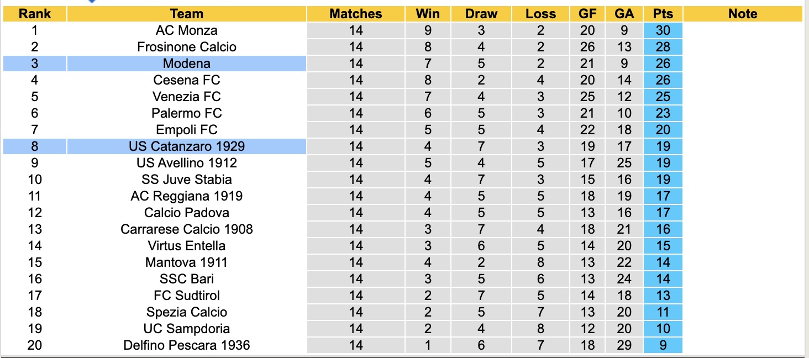This screenshot has height=358, width=809.
Task: Click the FC Sudtirol team name
Action: [187, 296]
